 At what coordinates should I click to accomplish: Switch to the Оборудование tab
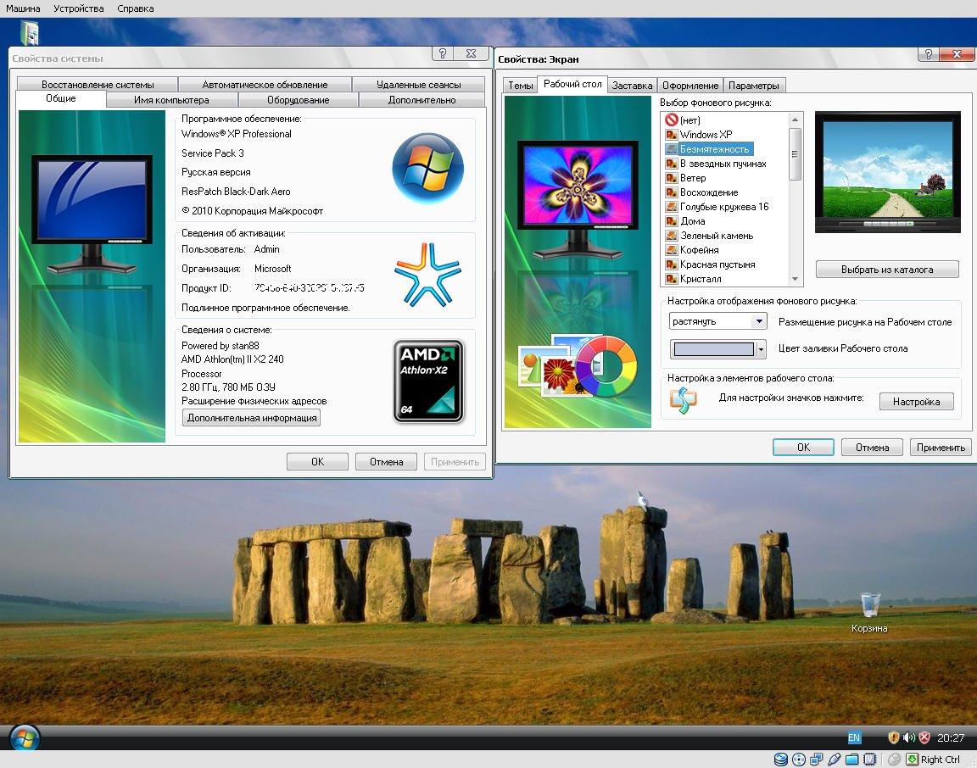point(298,100)
